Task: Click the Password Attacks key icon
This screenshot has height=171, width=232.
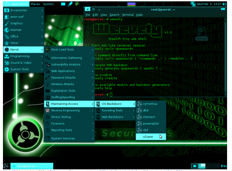Action: click(47, 78)
